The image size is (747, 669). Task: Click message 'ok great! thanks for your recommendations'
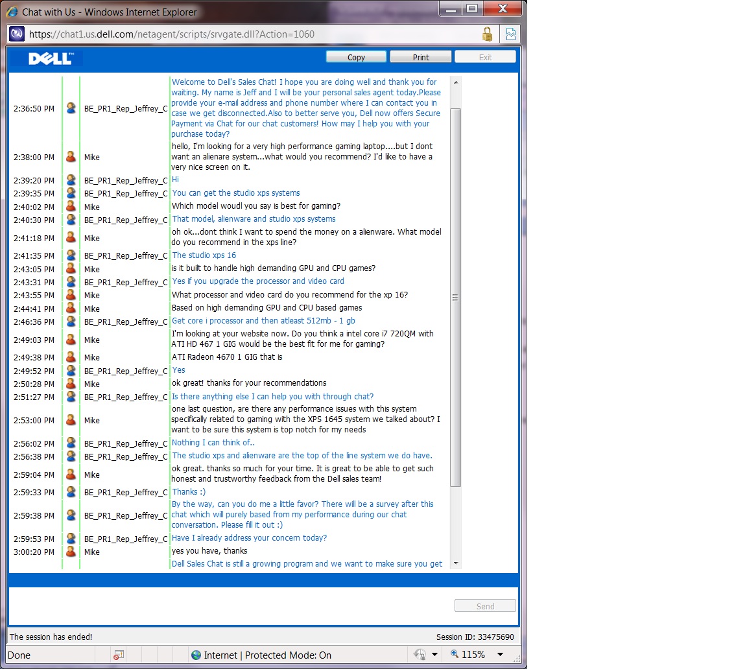coord(249,383)
